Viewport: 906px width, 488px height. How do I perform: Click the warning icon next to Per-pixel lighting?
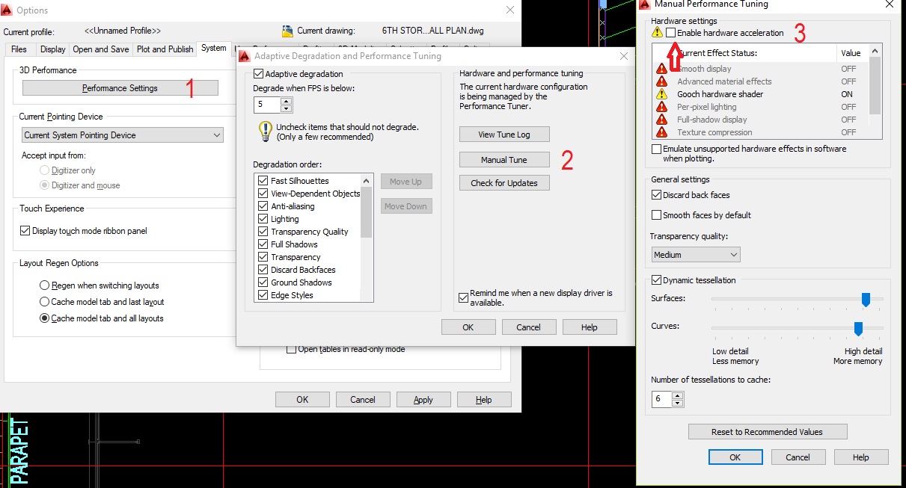pyautogui.click(x=661, y=107)
